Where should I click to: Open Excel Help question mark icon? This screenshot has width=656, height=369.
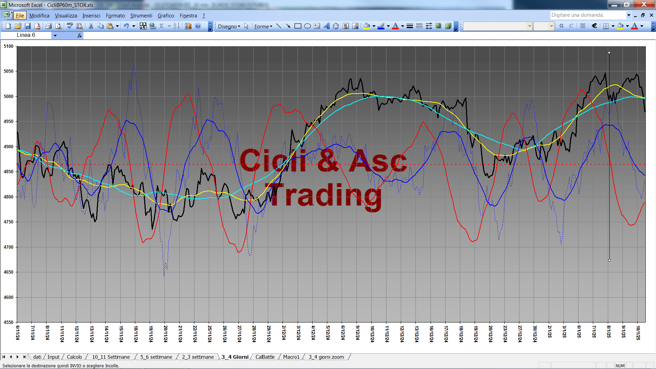(x=198, y=26)
